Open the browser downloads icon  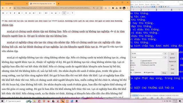pos(117,8)
